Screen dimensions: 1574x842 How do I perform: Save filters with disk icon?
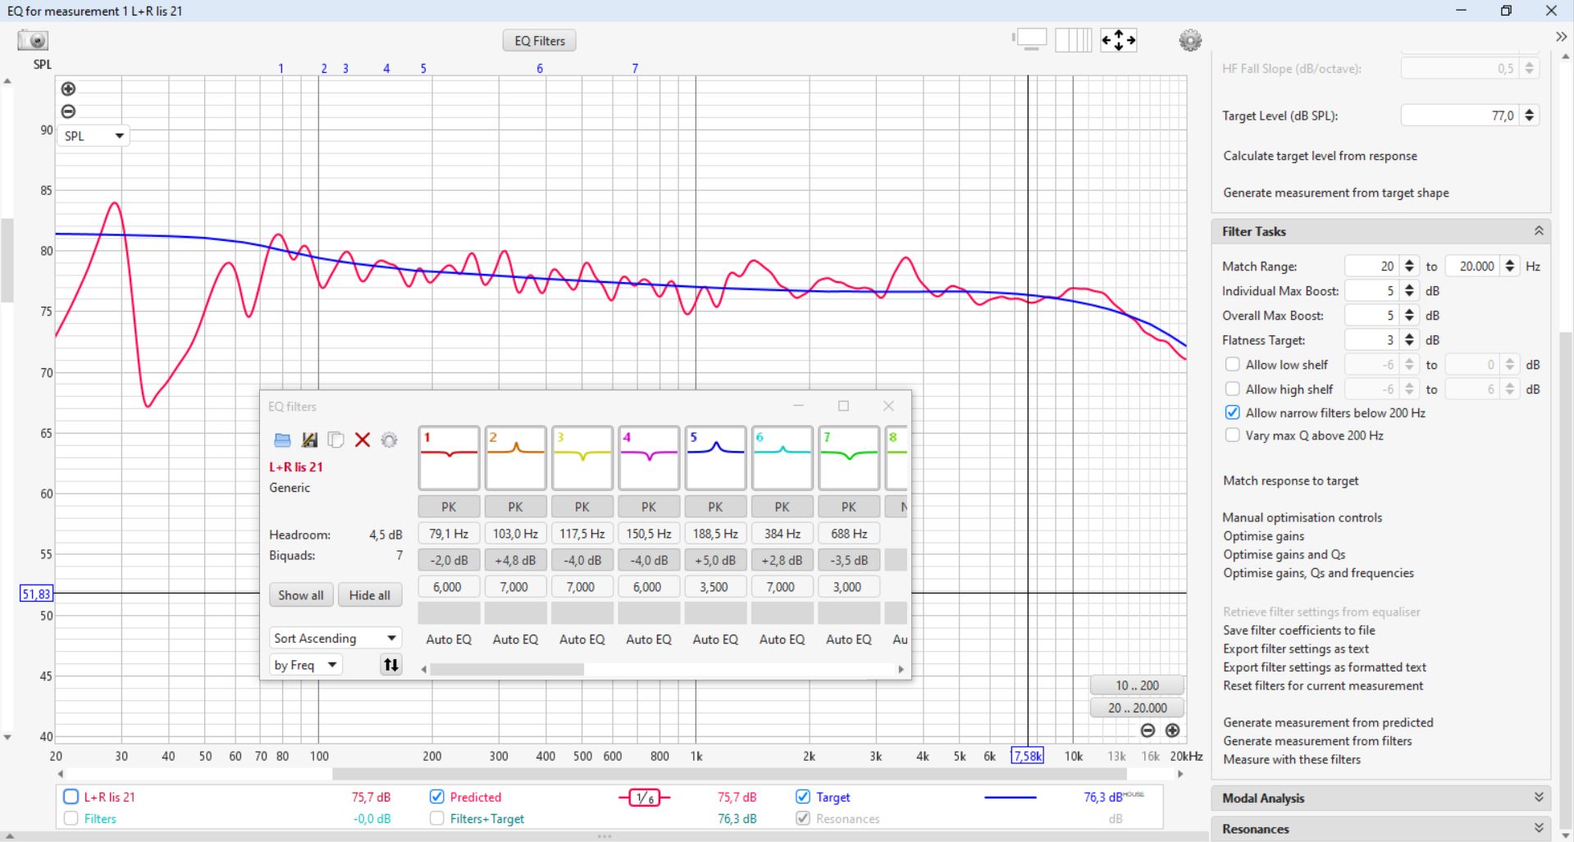pyautogui.click(x=309, y=440)
